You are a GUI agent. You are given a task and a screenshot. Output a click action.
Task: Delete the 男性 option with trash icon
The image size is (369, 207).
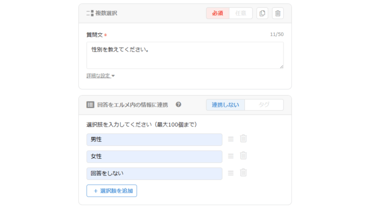[x=244, y=139]
